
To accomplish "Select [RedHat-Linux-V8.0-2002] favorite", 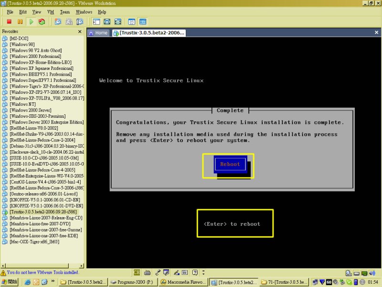I will 33,128.
